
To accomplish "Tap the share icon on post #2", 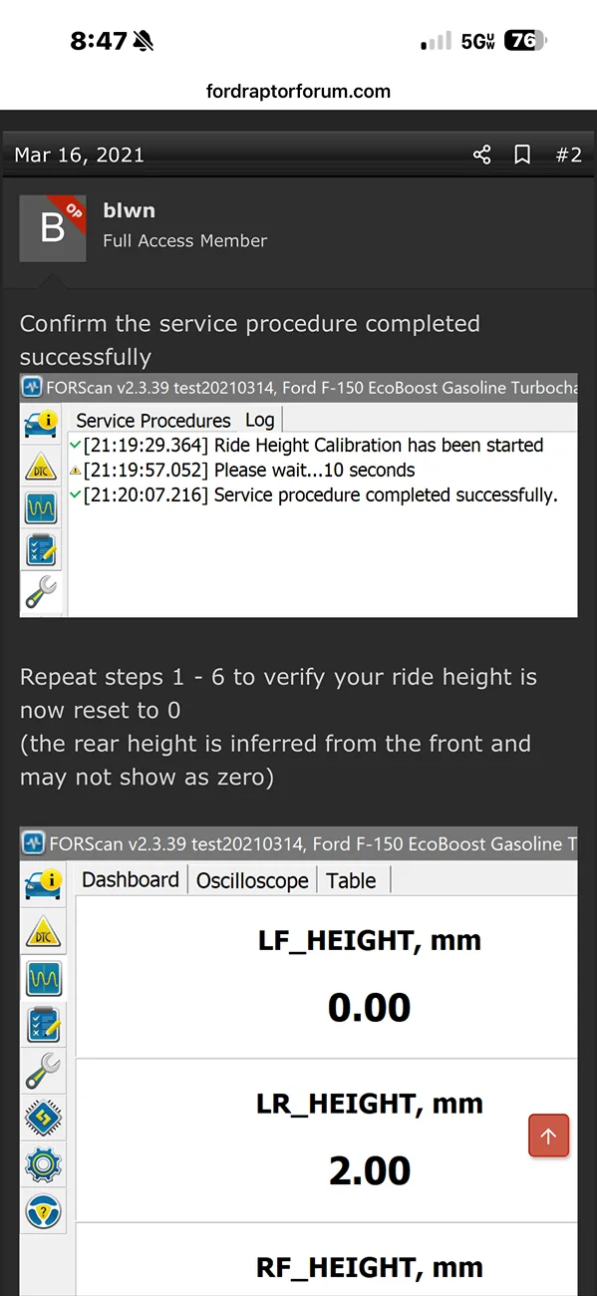I will [482, 155].
